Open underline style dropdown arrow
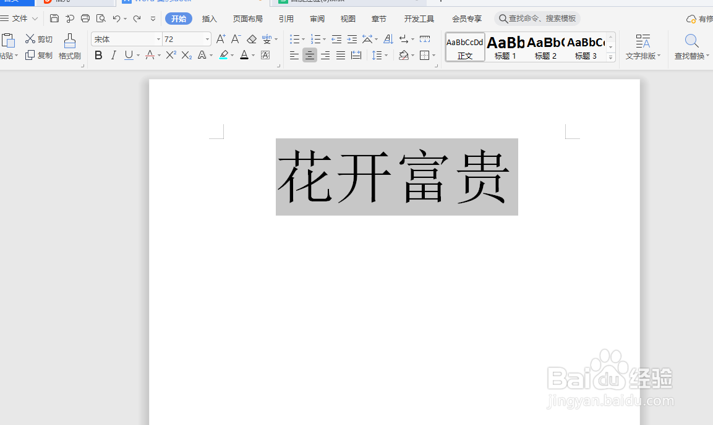This screenshot has width=713, height=425. click(139, 56)
